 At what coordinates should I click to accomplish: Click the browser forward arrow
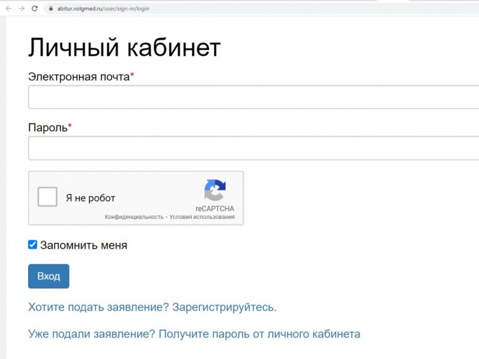coord(22,8)
